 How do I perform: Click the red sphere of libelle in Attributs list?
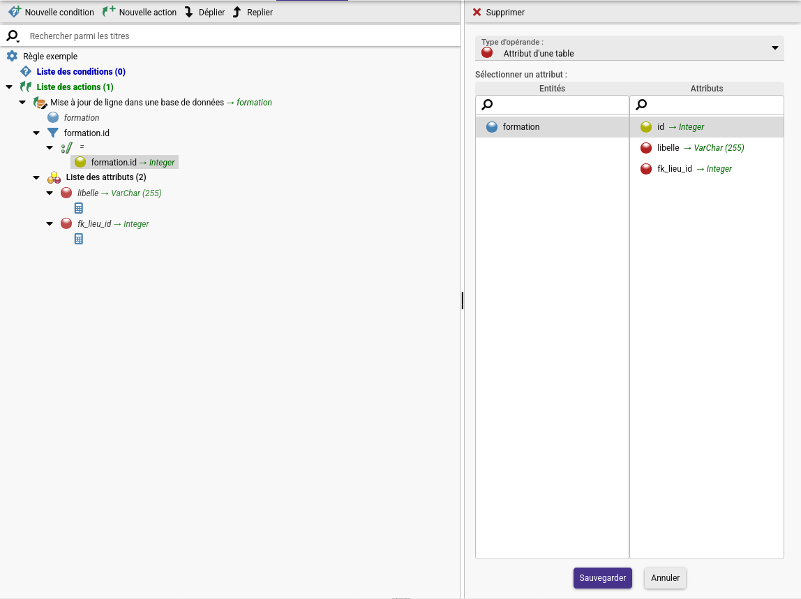[646, 148]
